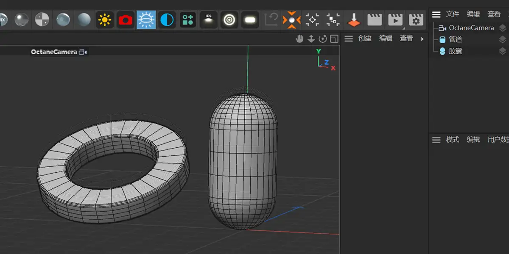Click the red Octane camera icon
The width and height of the screenshot is (509, 254).
point(125,19)
